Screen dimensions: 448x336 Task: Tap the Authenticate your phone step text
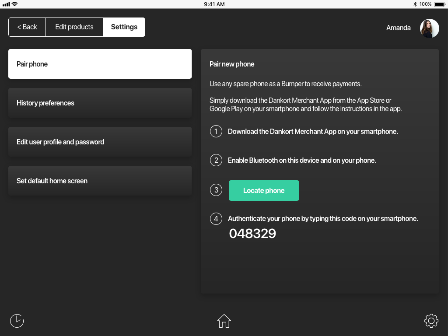click(323, 219)
